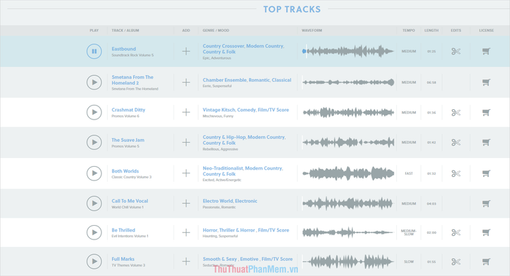Select the FAST tempo value
510x276 pixels.
tap(409, 173)
